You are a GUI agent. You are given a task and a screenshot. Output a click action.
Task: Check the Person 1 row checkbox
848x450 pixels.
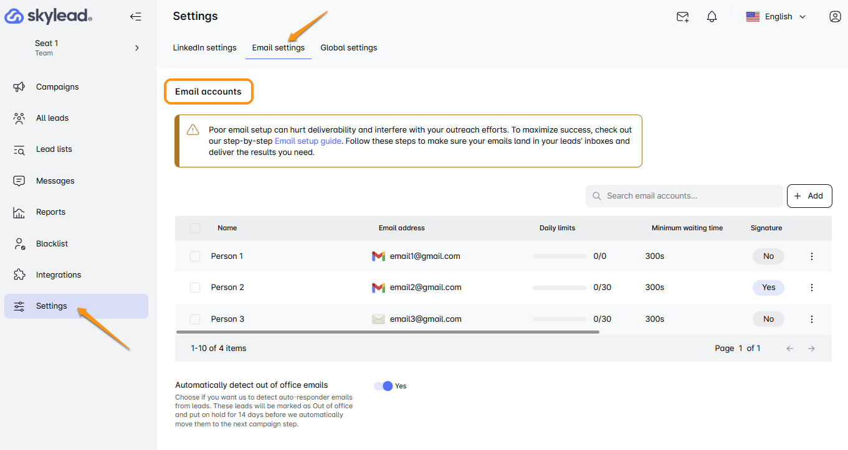tap(195, 256)
